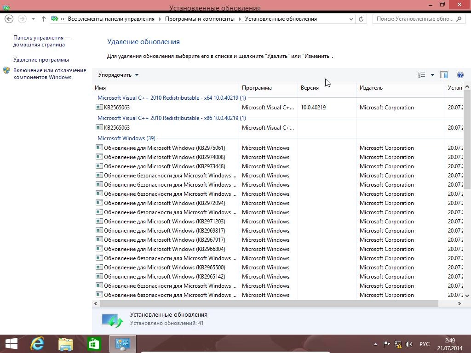Viewport: 471px width, 353px height.
Task: Refresh the installed updates list
Action: 361,19
